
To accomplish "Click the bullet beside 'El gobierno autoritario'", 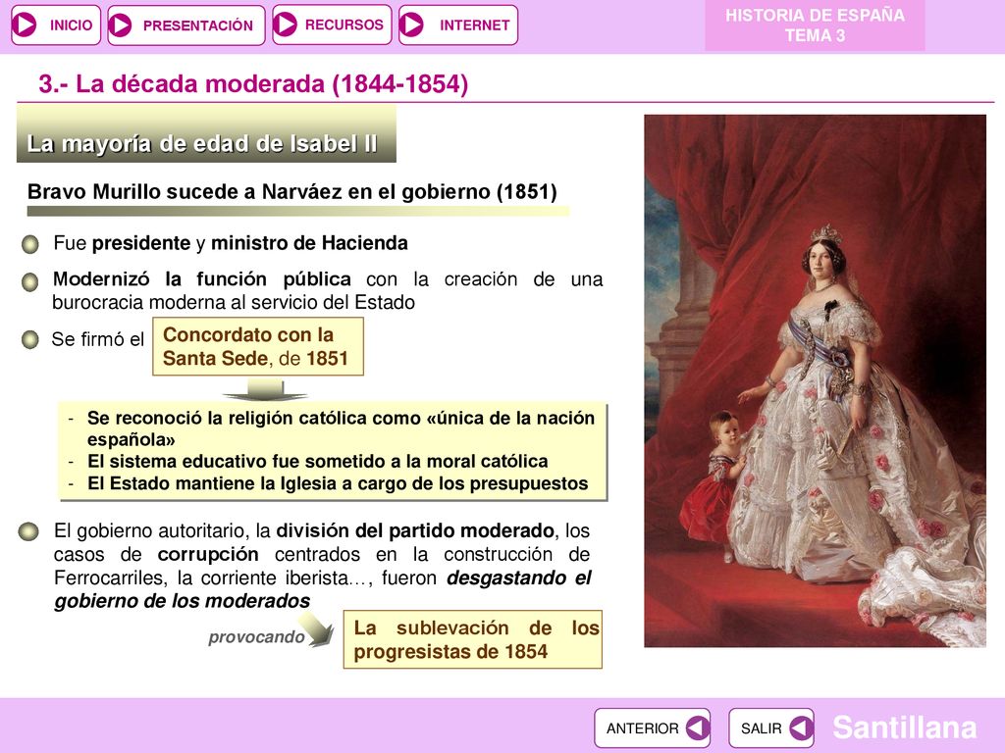I will click(28, 531).
